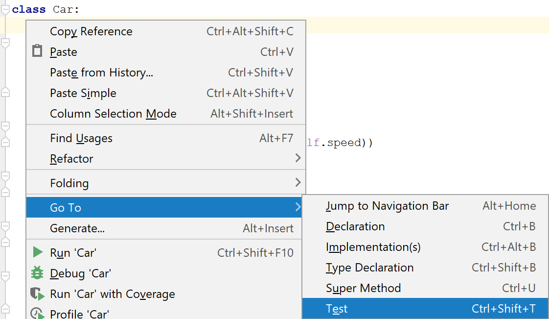
Task: Toggle Column Selection Mode
Action: 113,114
